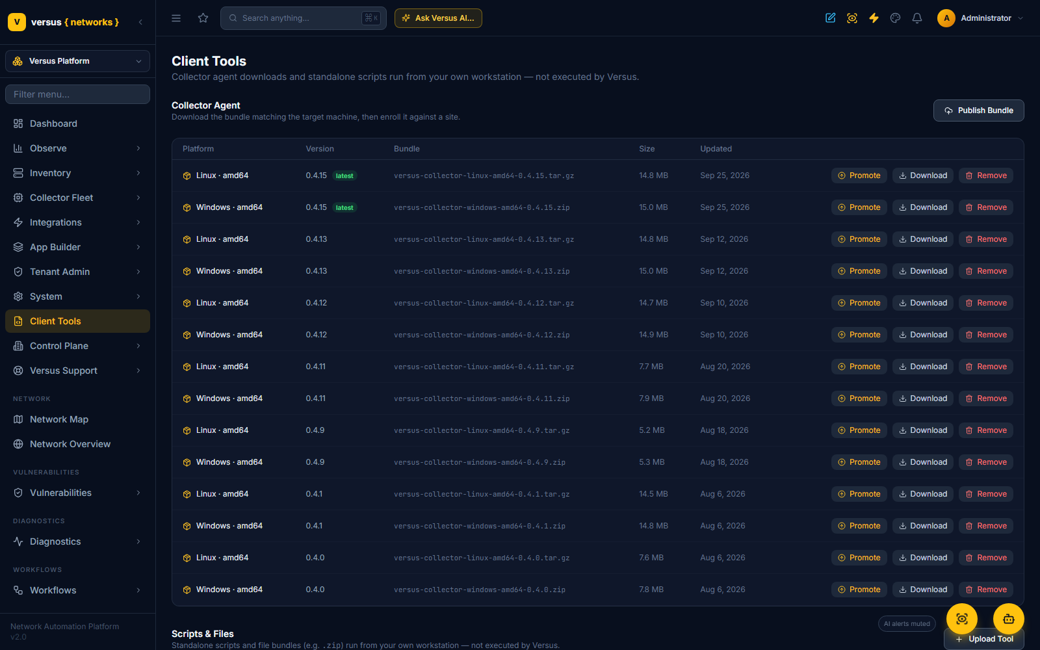The width and height of the screenshot is (1040, 650).
Task: Click the Upload Tool button
Action: click(x=984, y=639)
